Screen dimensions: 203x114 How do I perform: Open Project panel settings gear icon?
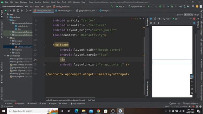27,10
